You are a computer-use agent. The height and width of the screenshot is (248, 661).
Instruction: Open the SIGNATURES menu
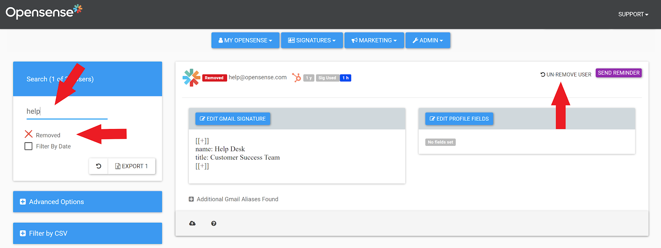(312, 41)
